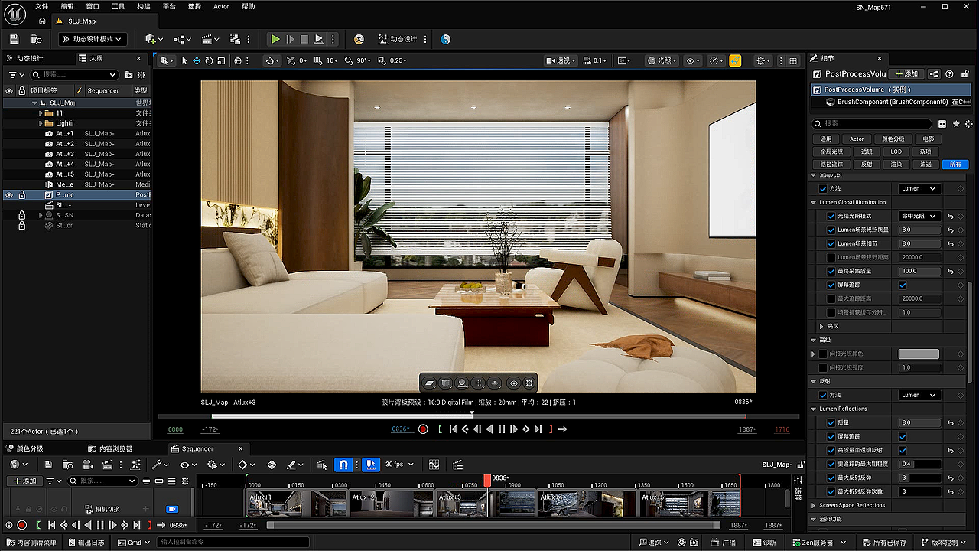Click the blue camera icon on the 相机切换 track
The image size is (979, 551).
pos(172,509)
